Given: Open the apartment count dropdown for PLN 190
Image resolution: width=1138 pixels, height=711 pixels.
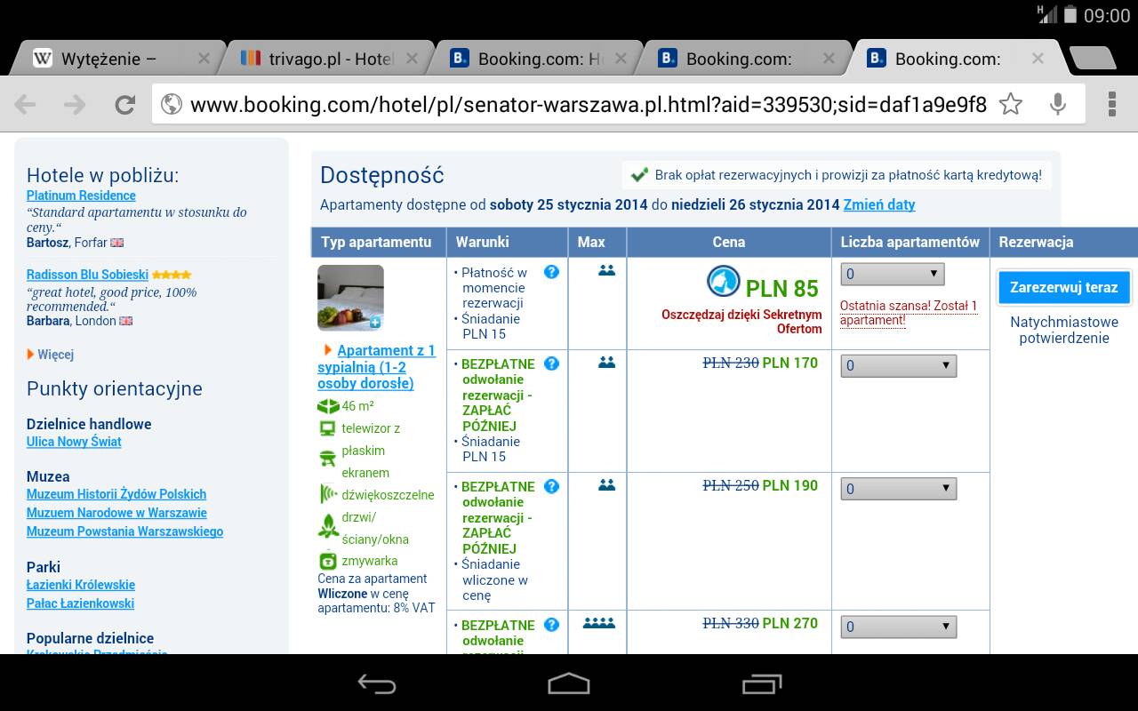Looking at the screenshot, I should (899, 489).
